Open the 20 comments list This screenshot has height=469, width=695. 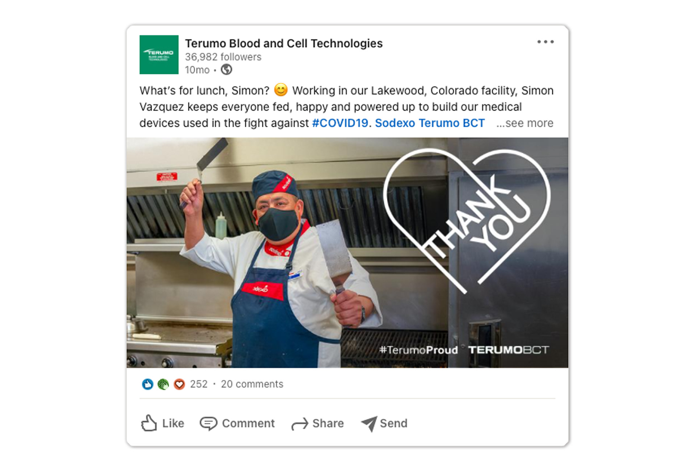coord(252,384)
